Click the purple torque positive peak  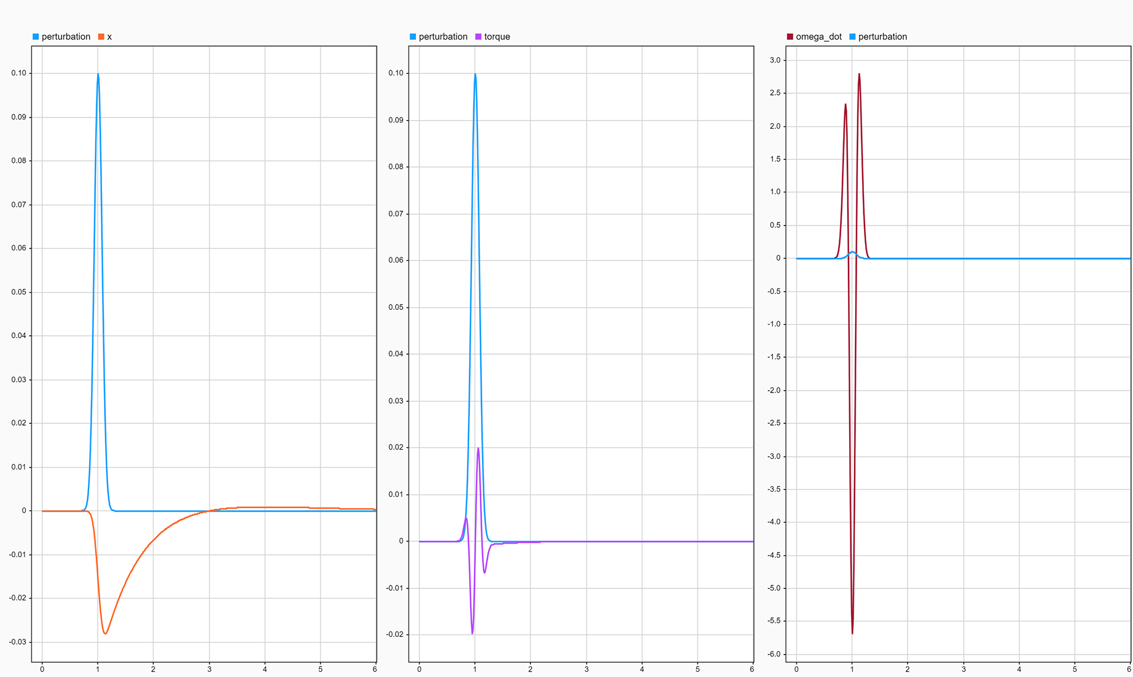478,449
